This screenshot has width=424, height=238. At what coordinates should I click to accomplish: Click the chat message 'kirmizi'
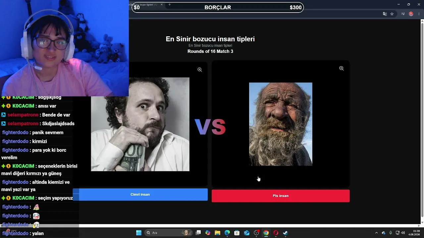pos(39,141)
